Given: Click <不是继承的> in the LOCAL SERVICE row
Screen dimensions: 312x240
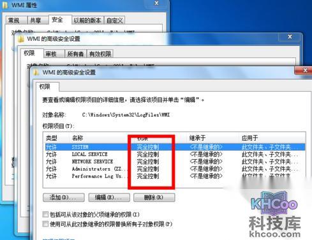Looking at the screenshot, I should click(x=206, y=154).
